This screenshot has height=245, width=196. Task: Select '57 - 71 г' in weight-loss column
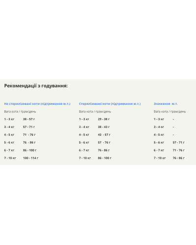pos(179,143)
